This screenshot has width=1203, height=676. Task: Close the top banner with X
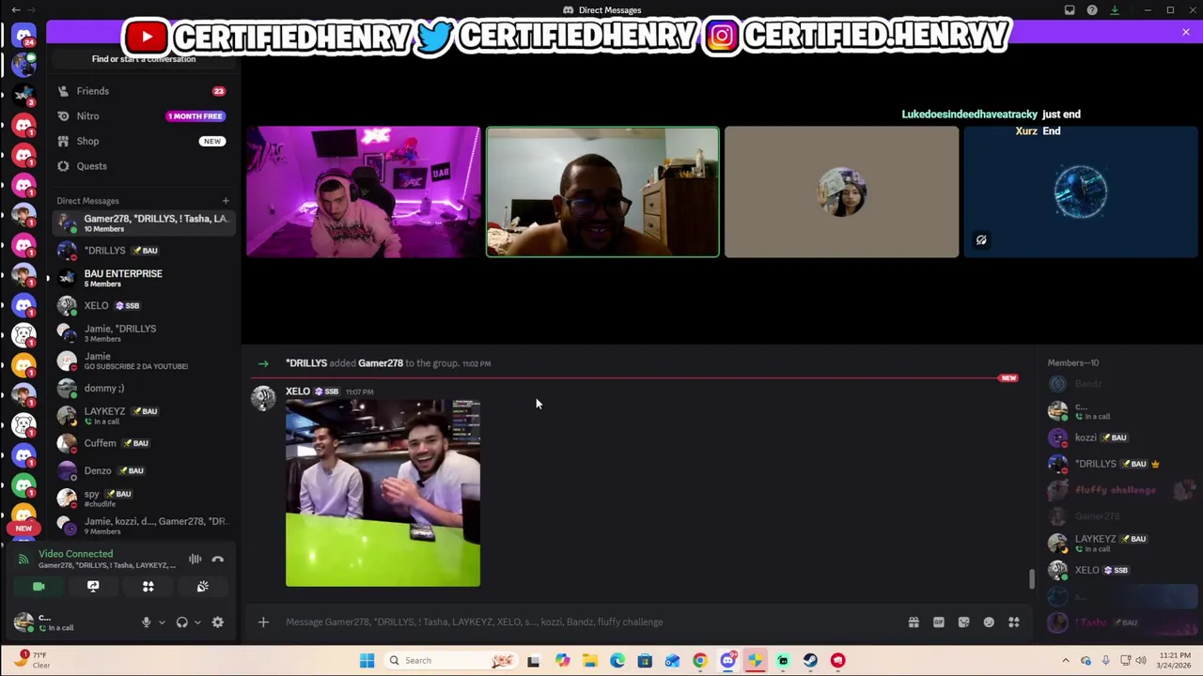coord(1186,33)
